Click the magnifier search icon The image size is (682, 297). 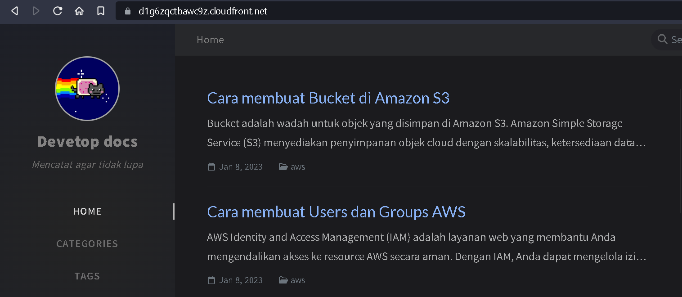662,40
